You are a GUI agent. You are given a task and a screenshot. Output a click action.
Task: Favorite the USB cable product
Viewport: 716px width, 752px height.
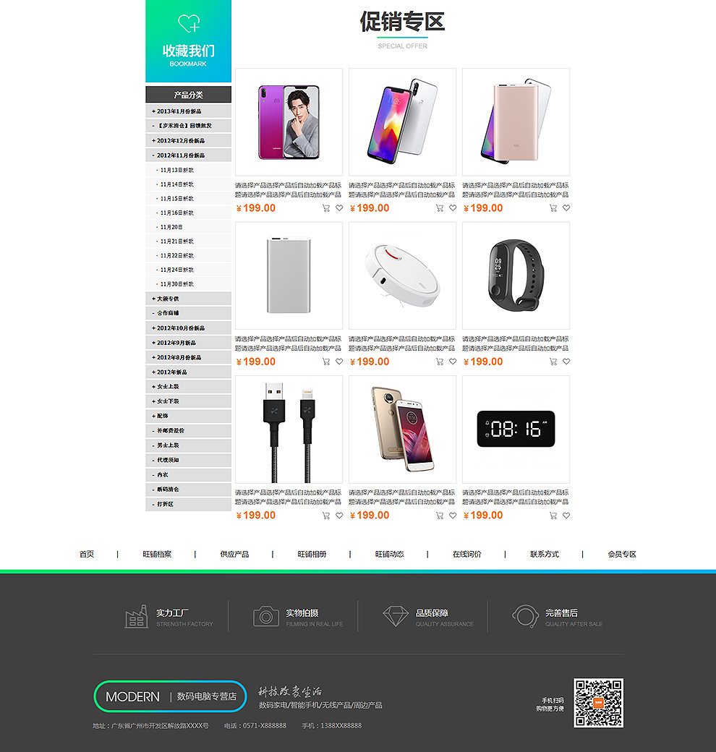339,516
